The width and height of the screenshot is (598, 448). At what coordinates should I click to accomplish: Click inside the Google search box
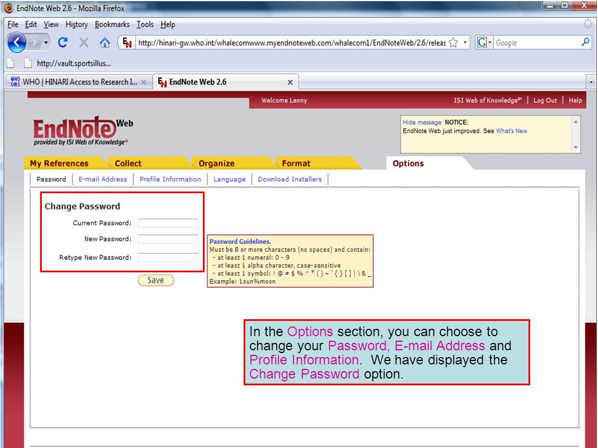point(537,43)
